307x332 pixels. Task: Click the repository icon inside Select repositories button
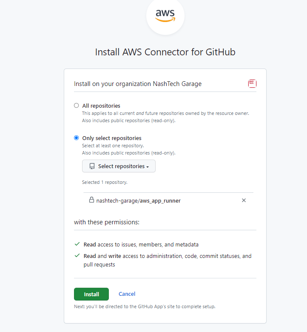(x=92, y=166)
